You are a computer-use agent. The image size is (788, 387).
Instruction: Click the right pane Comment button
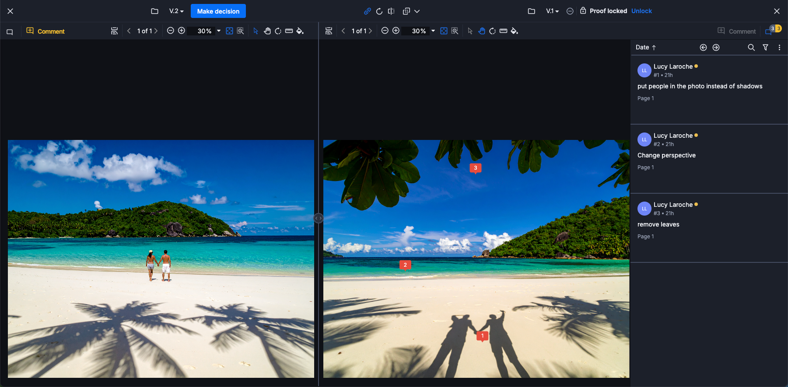[x=737, y=31]
